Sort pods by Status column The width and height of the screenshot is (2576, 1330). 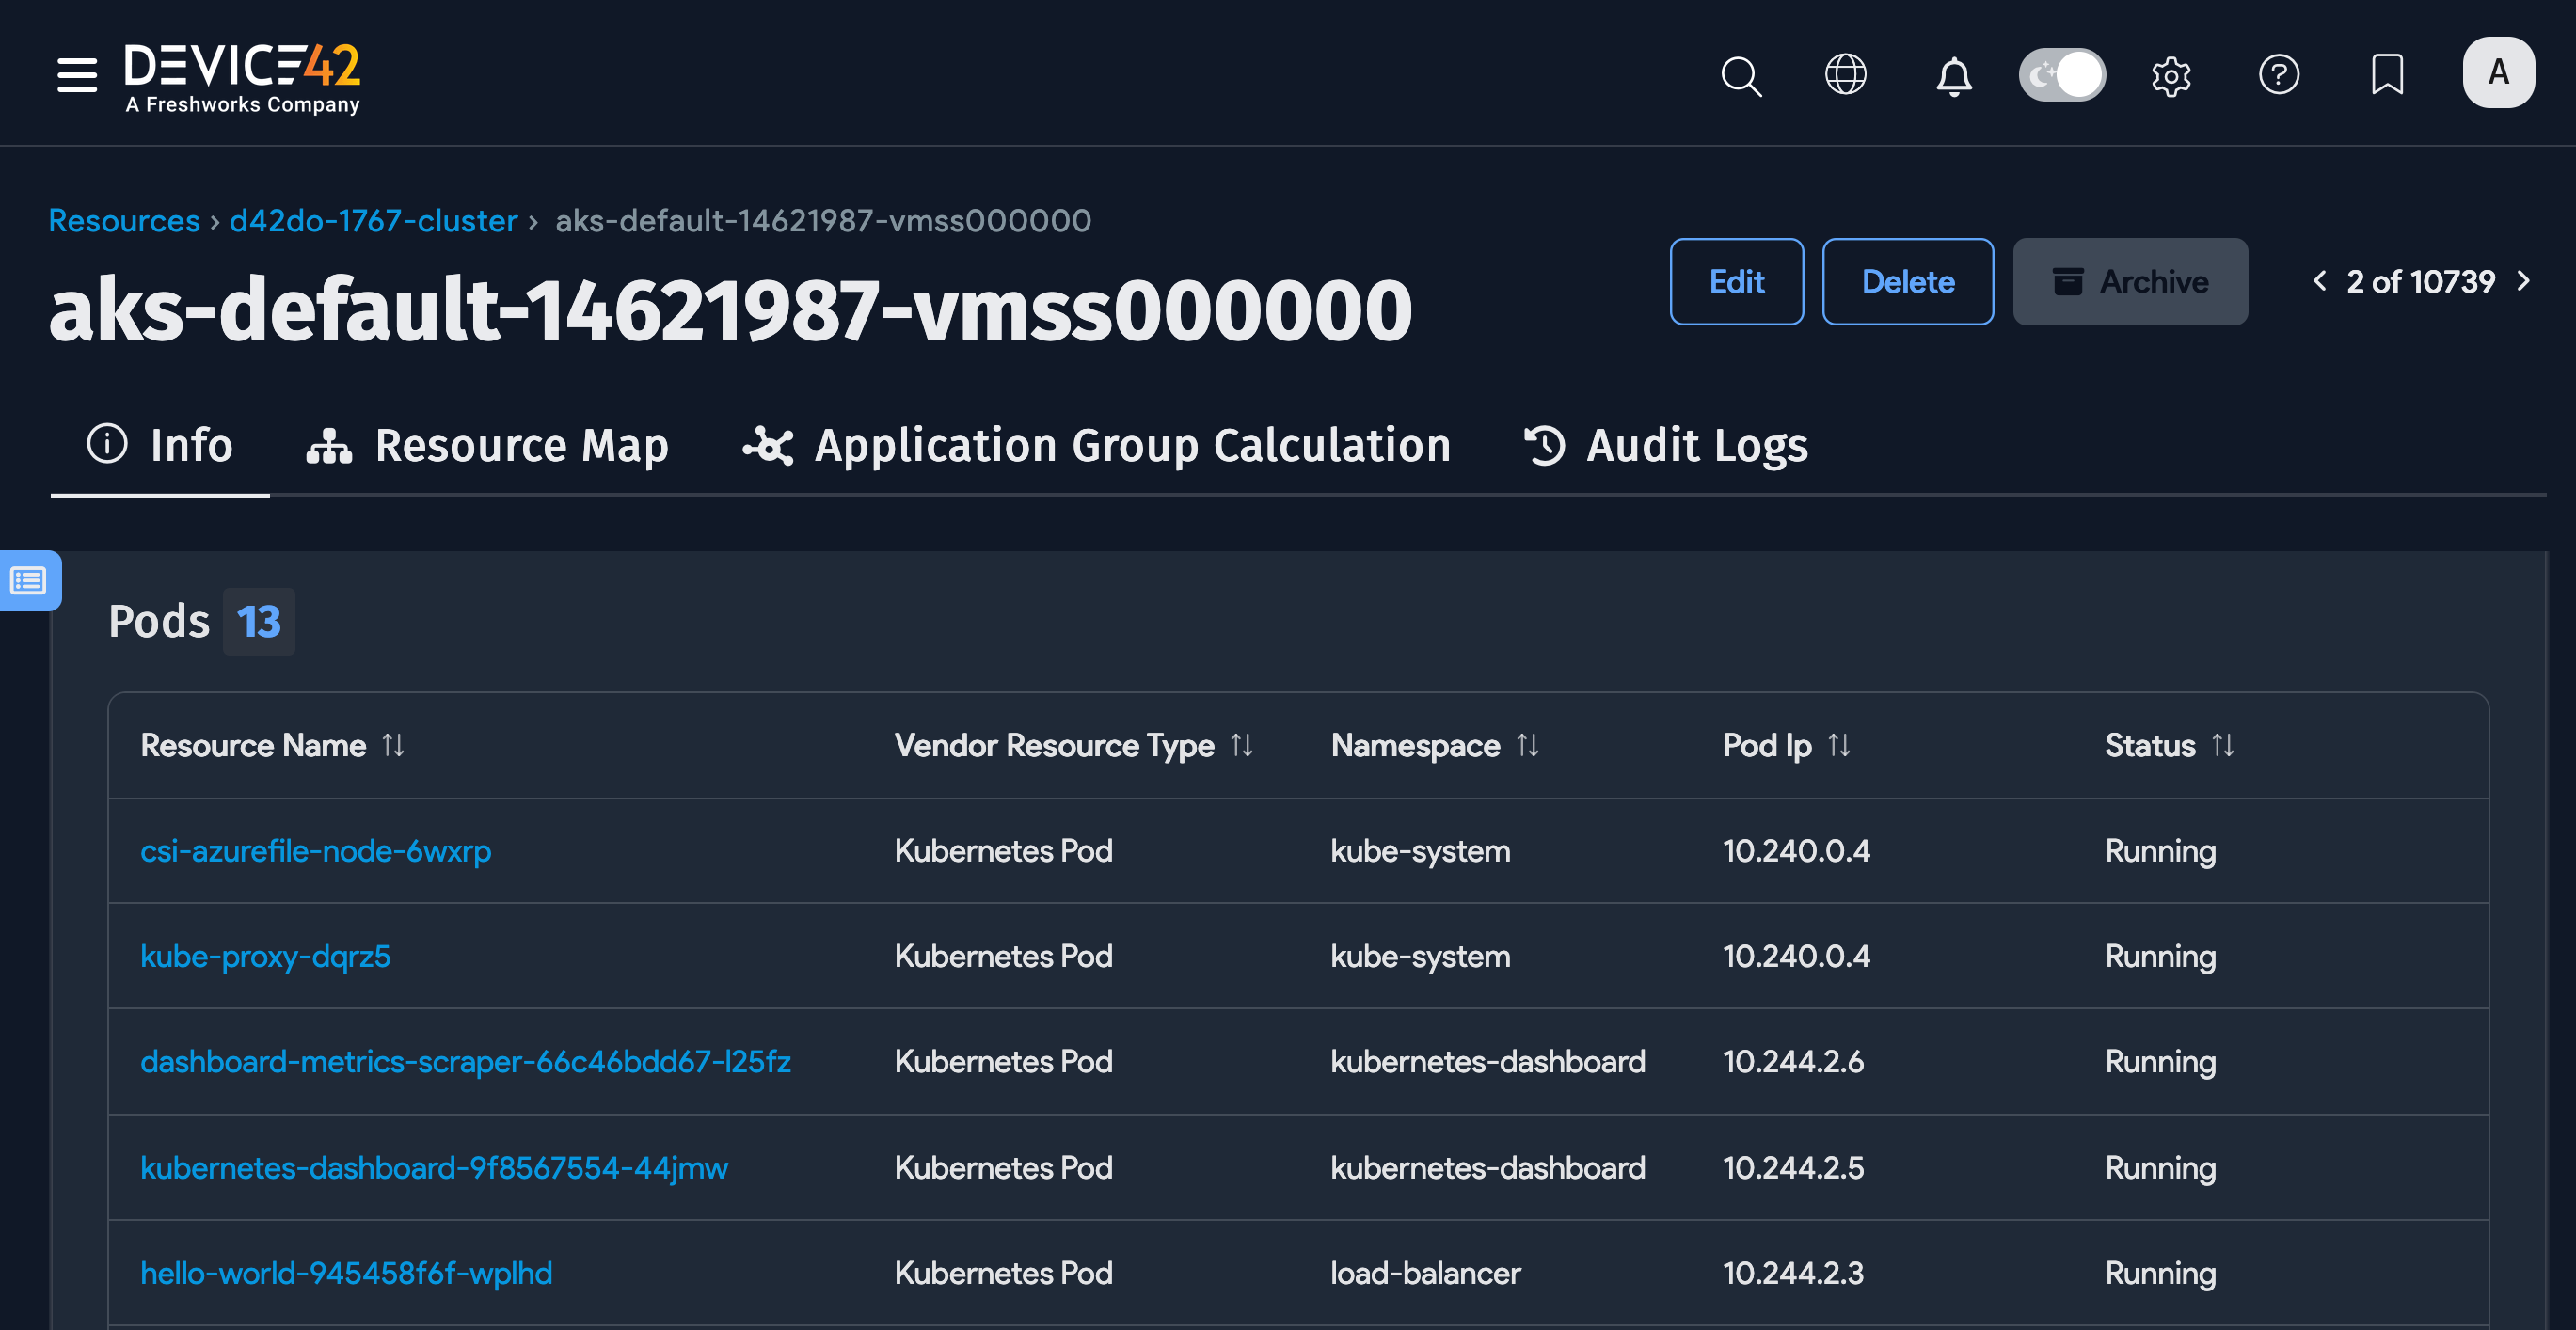point(2221,745)
